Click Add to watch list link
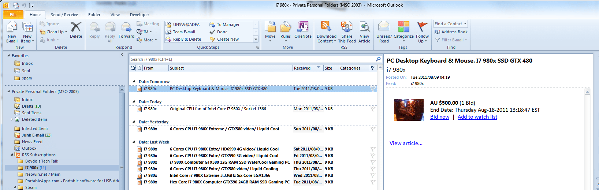 tap(477, 117)
